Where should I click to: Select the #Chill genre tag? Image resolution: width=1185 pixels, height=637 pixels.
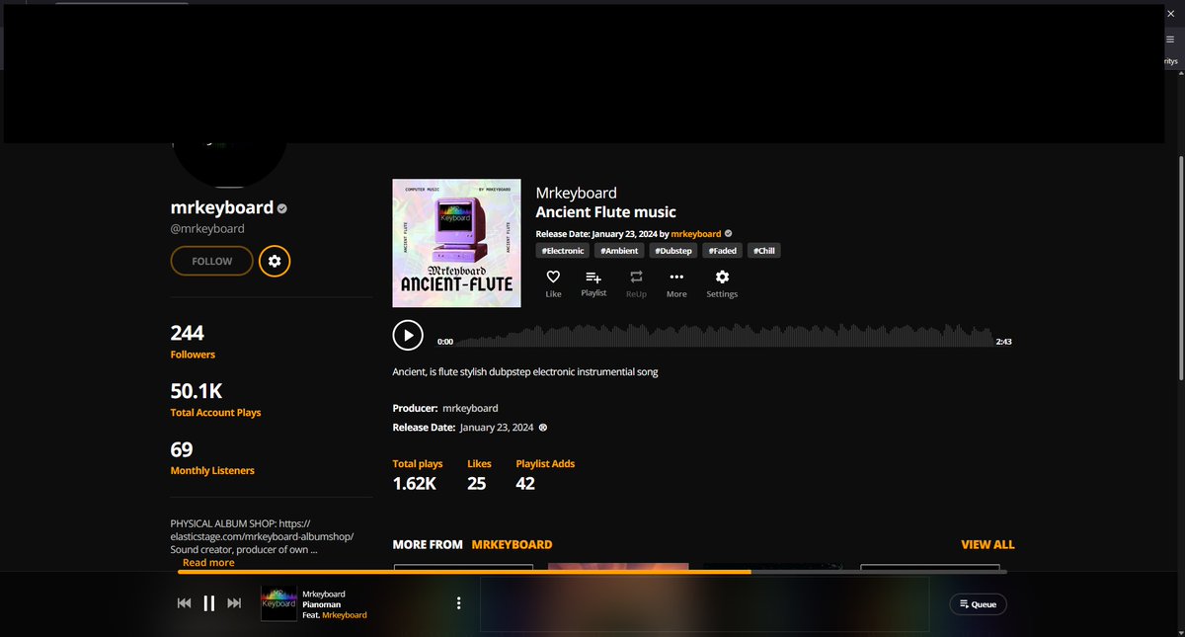click(x=763, y=250)
